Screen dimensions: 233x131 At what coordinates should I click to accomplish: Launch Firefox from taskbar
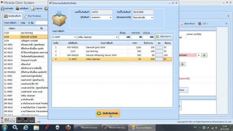[x=68, y=127]
